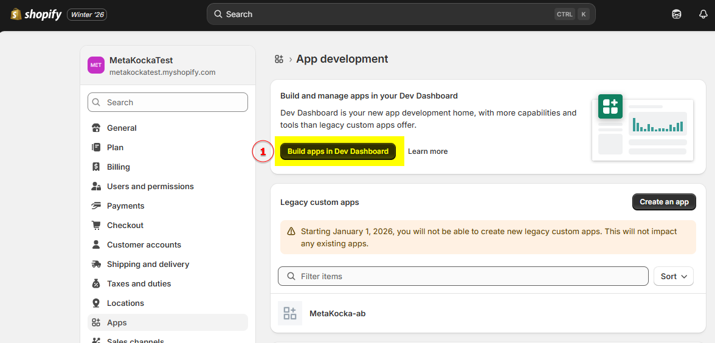The image size is (715, 343).
Task: Click the General store icon
Action: pyautogui.click(x=96, y=128)
